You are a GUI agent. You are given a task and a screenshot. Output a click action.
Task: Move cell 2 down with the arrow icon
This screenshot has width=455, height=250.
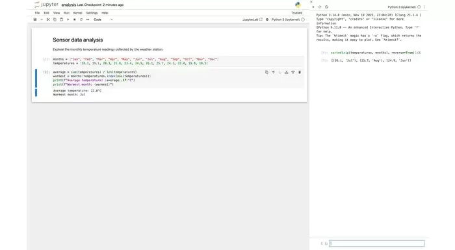click(x=279, y=72)
